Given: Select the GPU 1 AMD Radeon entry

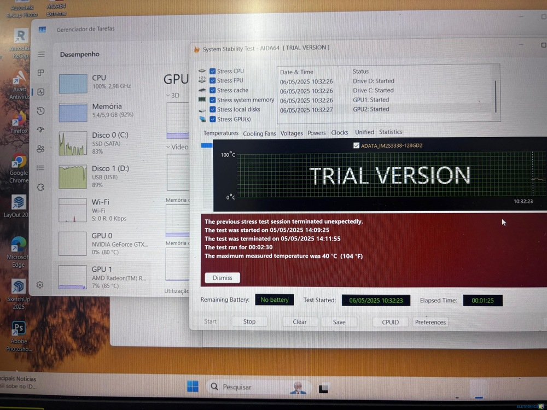Looking at the screenshot, I should coord(104,277).
